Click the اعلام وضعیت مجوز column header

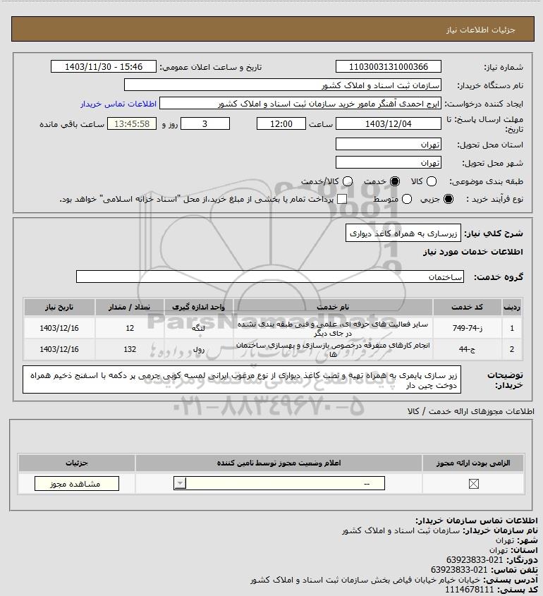(279, 463)
